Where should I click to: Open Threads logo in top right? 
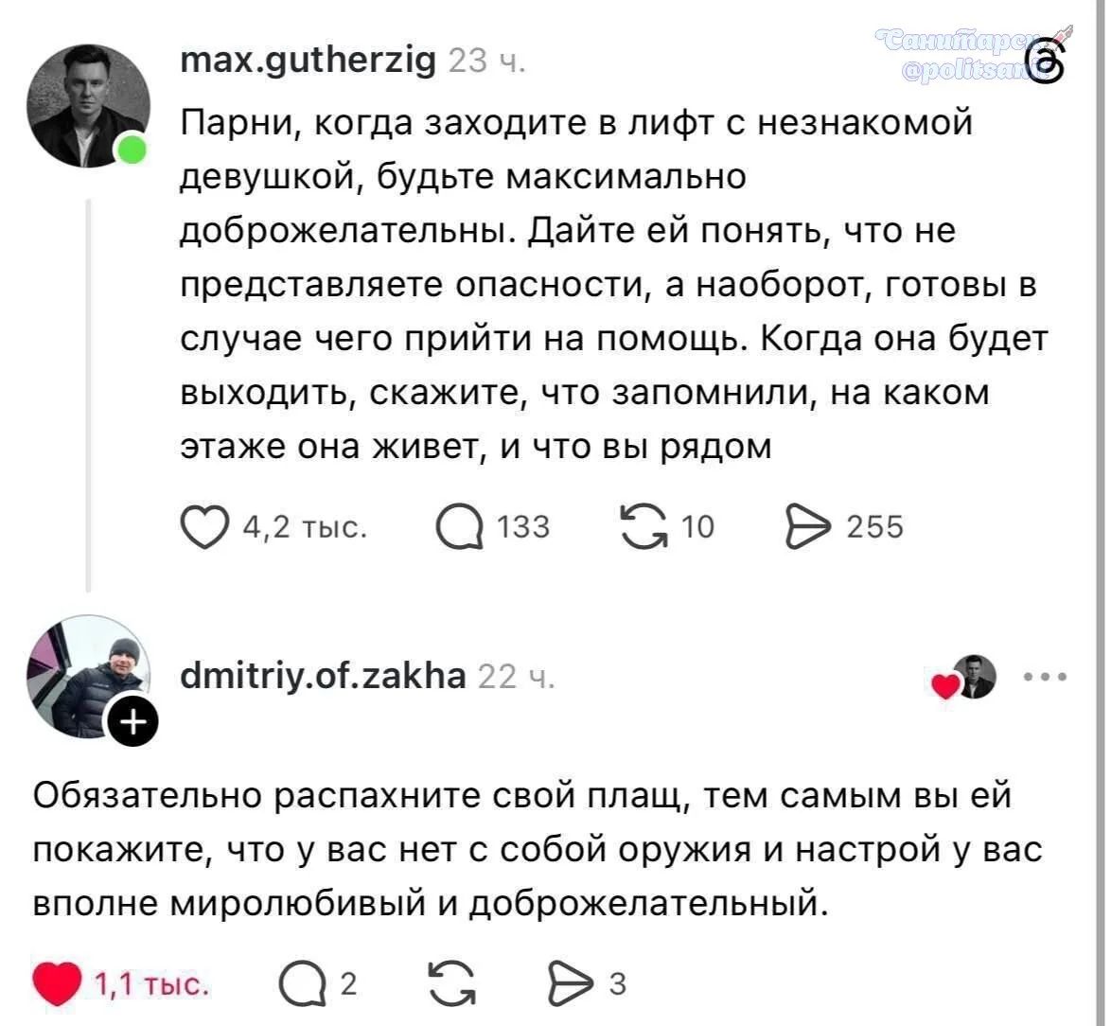tap(1049, 64)
